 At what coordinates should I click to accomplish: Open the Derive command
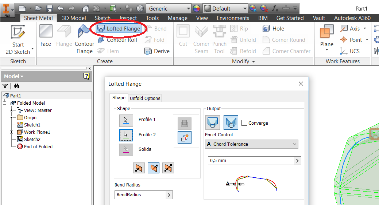click(x=157, y=51)
